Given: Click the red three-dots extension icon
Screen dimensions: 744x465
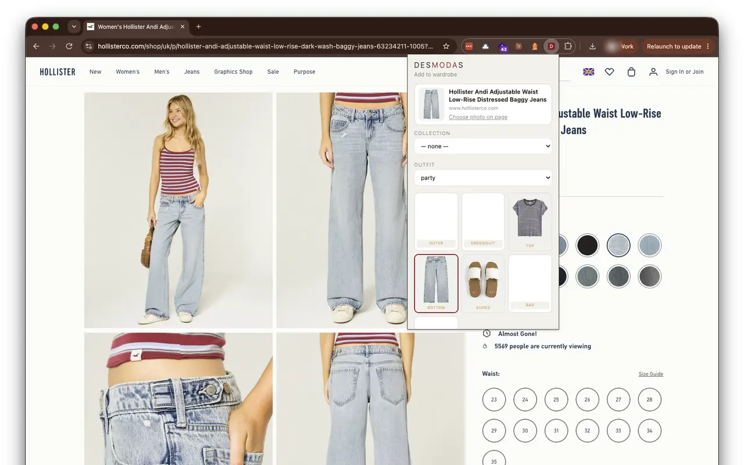Looking at the screenshot, I should [468, 46].
